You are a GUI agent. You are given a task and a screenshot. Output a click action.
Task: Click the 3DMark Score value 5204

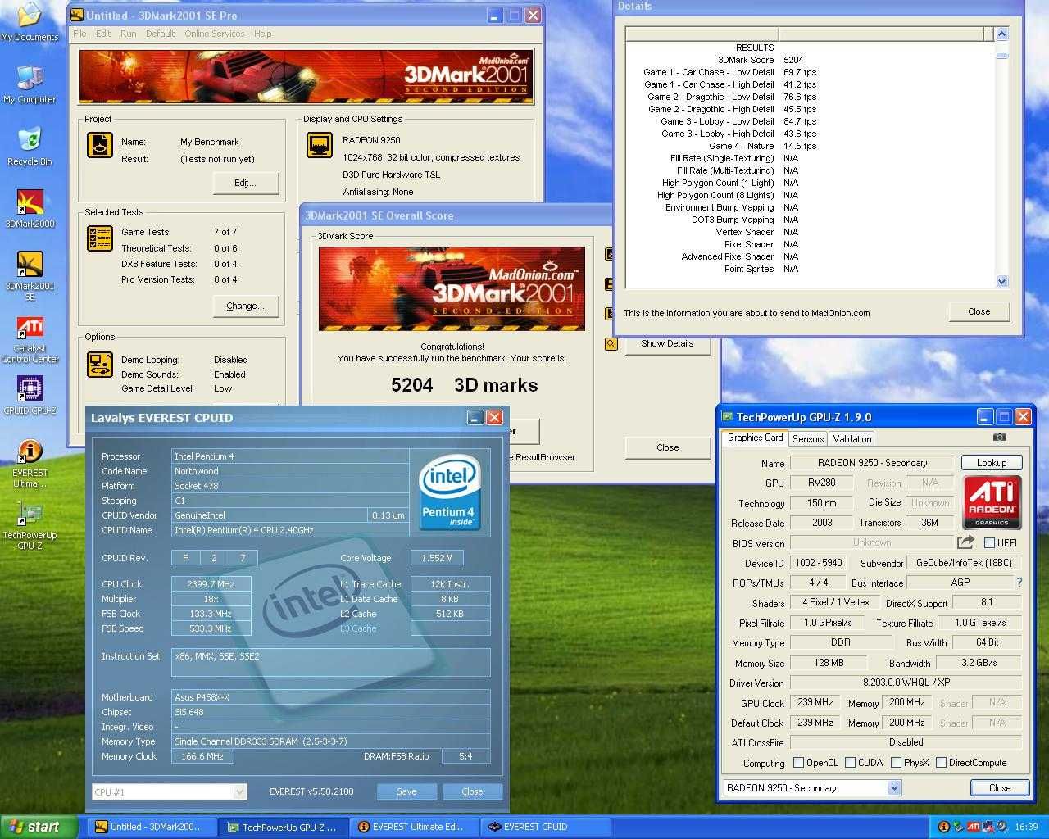click(793, 60)
